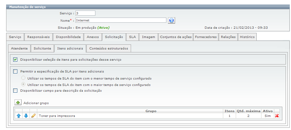Select the Atendente sub-tab
This screenshot has height=130, width=291.
point(19,48)
